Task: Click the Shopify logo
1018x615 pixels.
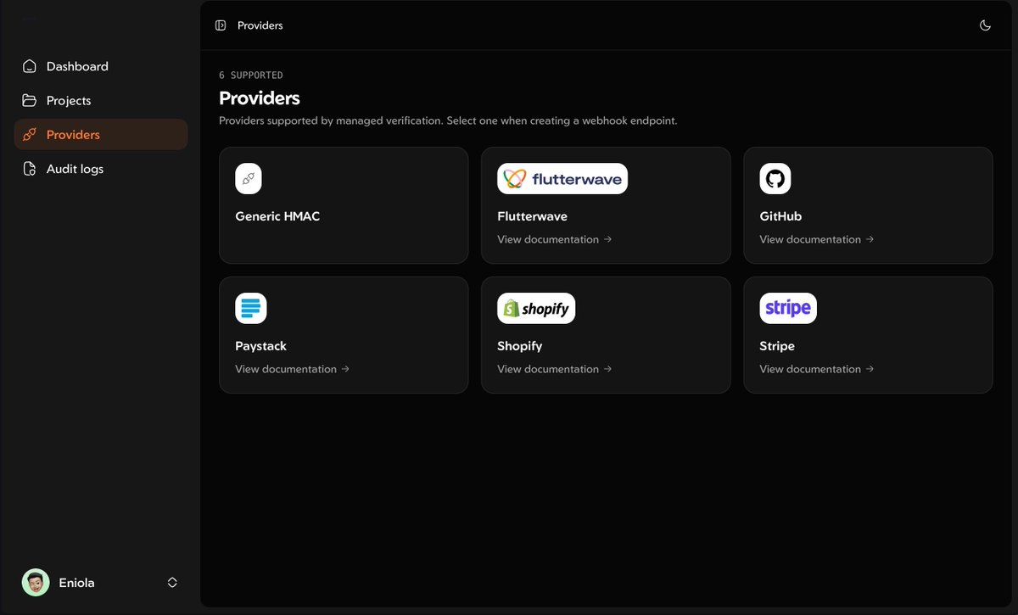Action: 536,309
